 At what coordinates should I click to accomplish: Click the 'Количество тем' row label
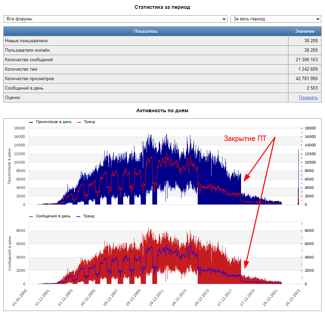click(x=21, y=69)
